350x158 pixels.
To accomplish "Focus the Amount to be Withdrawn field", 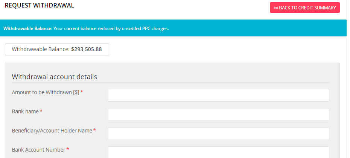I will [x=219, y=95].
